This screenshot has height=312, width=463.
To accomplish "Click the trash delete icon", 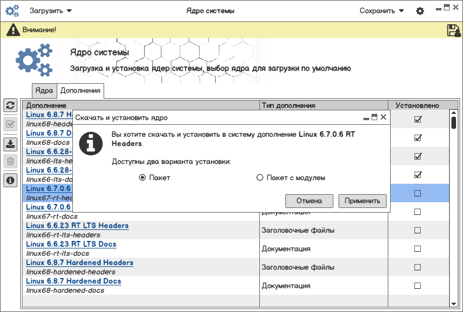I will point(10,161).
